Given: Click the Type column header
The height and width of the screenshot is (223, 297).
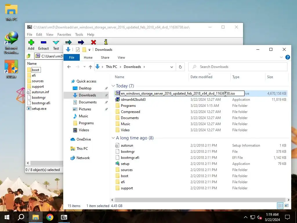Looking at the screenshot, I should pyautogui.click(x=236, y=77).
